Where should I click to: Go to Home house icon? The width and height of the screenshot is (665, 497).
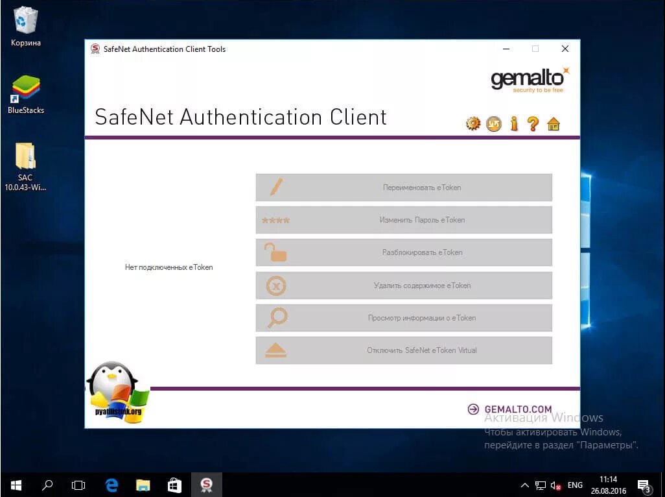554,123
